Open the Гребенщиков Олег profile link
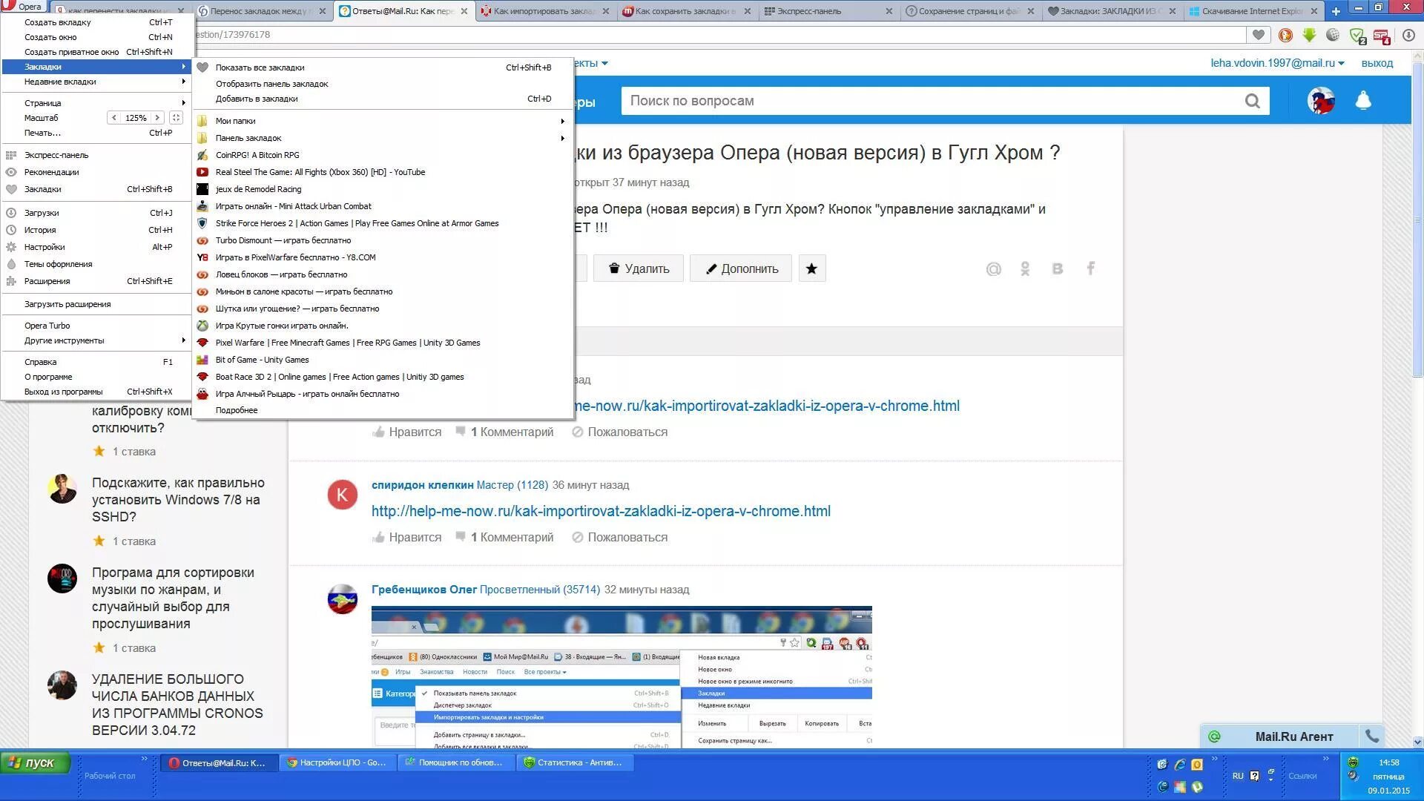Viewport: 1424px width, 801px height. click(424, 590)
